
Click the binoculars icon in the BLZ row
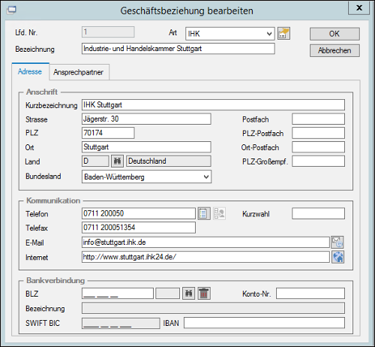click(x=188, y=293)
